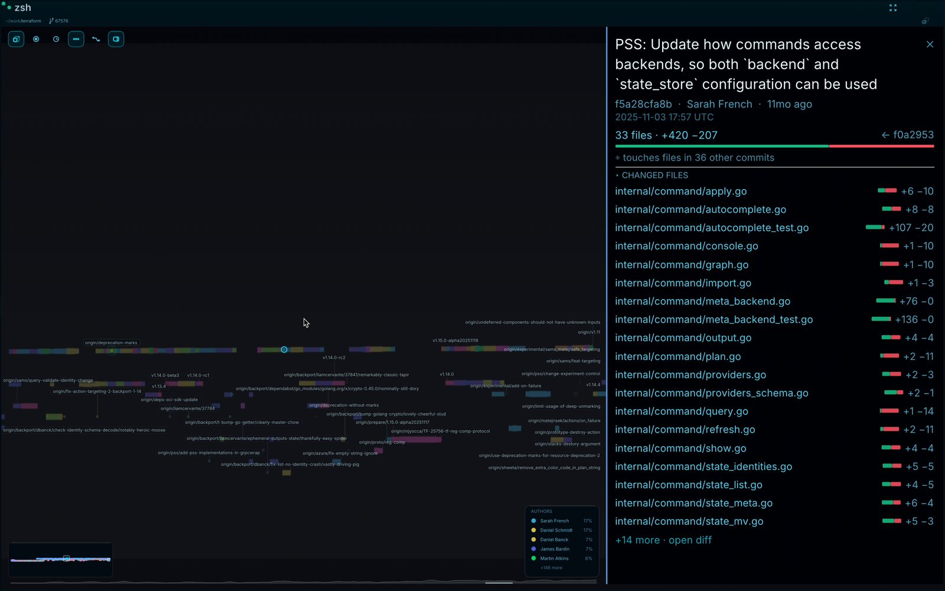
Task: Click the ~/work/terraform path in header
Action: point(24,21)
